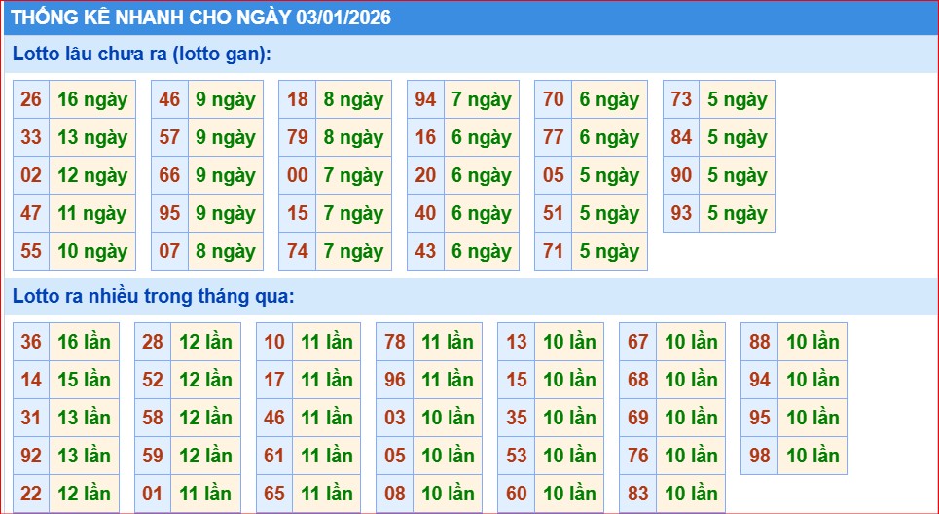Select frequent number 31
The image size is (939, 514).
[x=31, y=418]
